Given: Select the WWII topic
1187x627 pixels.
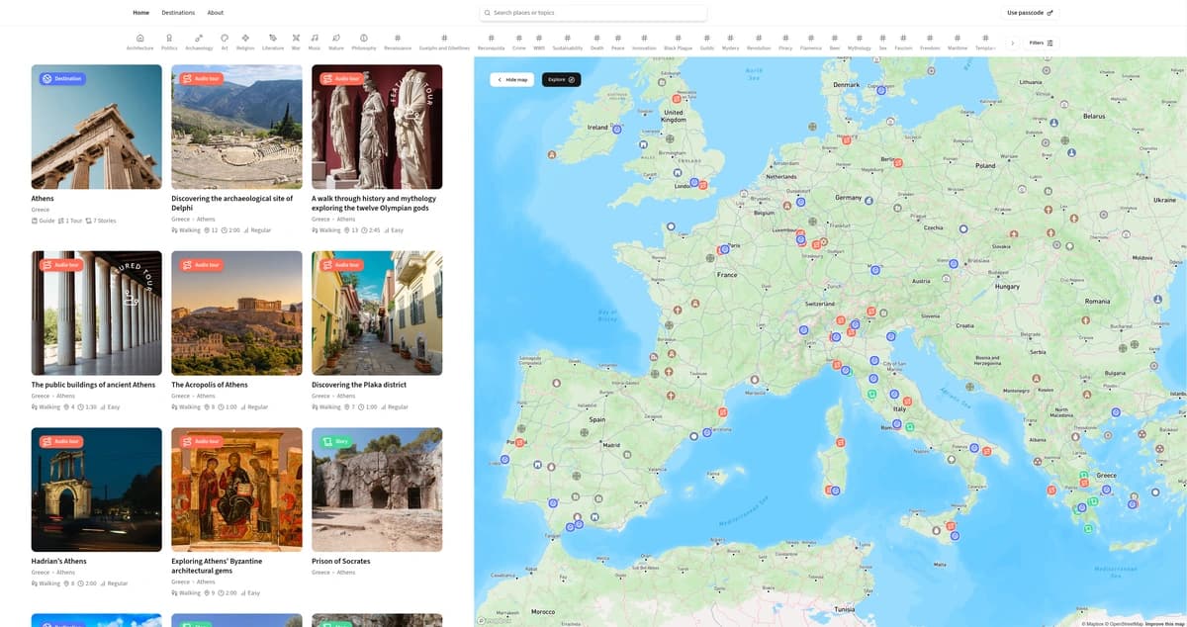Looking at the screenshot, I should [x=539, y=42].
